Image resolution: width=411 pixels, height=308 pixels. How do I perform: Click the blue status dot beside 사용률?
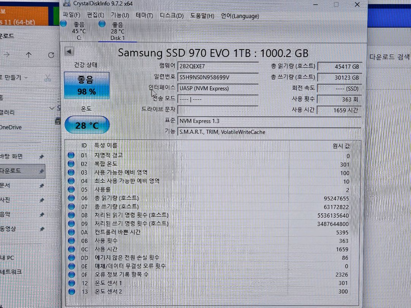click(x=72, y=190)
